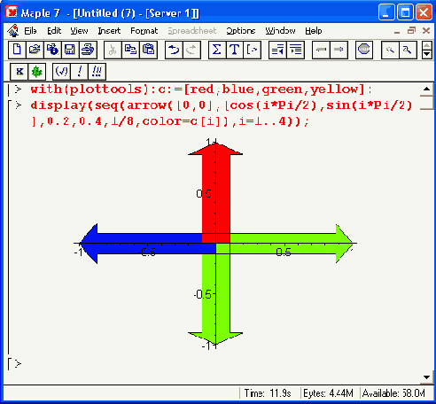436x404 pixels.
Task: Open the Options menu
Action: click(241, 31)
